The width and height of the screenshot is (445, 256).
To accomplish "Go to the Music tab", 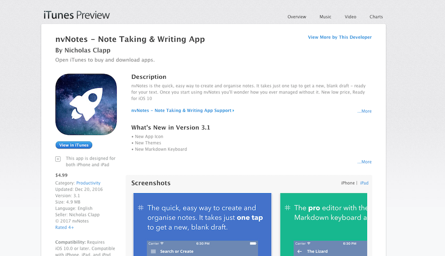I will pos(325,17).
